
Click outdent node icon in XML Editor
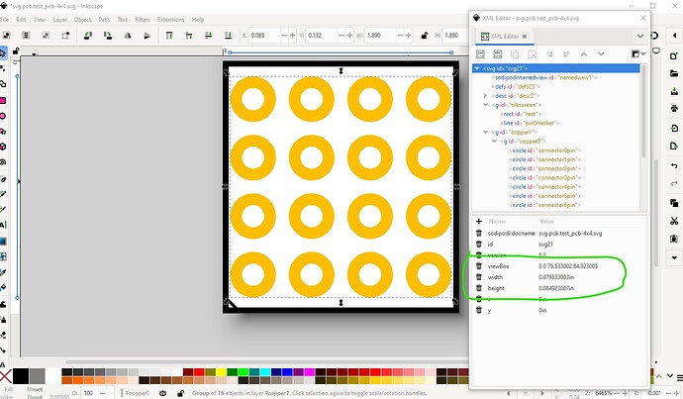[x=549, y=54]
